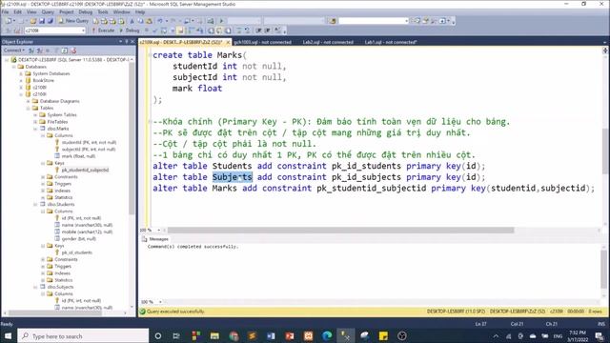Switch to the gch1003.sql not connected tab
610x343 pixels.
pos(263,42)
